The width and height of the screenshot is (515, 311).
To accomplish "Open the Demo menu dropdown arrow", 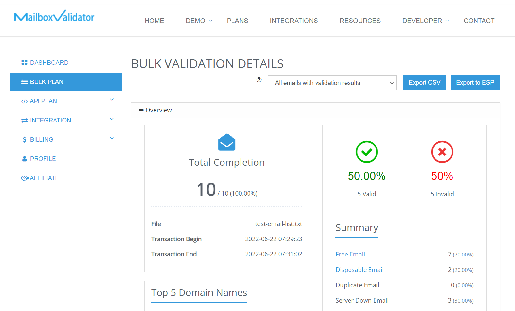I will click(x=210, y=21).
